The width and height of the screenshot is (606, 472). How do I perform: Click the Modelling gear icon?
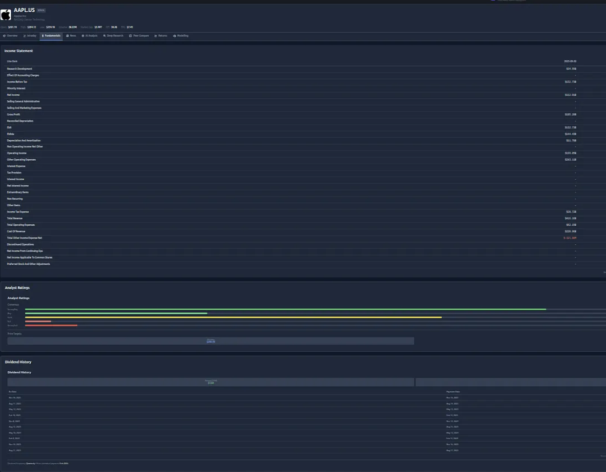[174, 36]
